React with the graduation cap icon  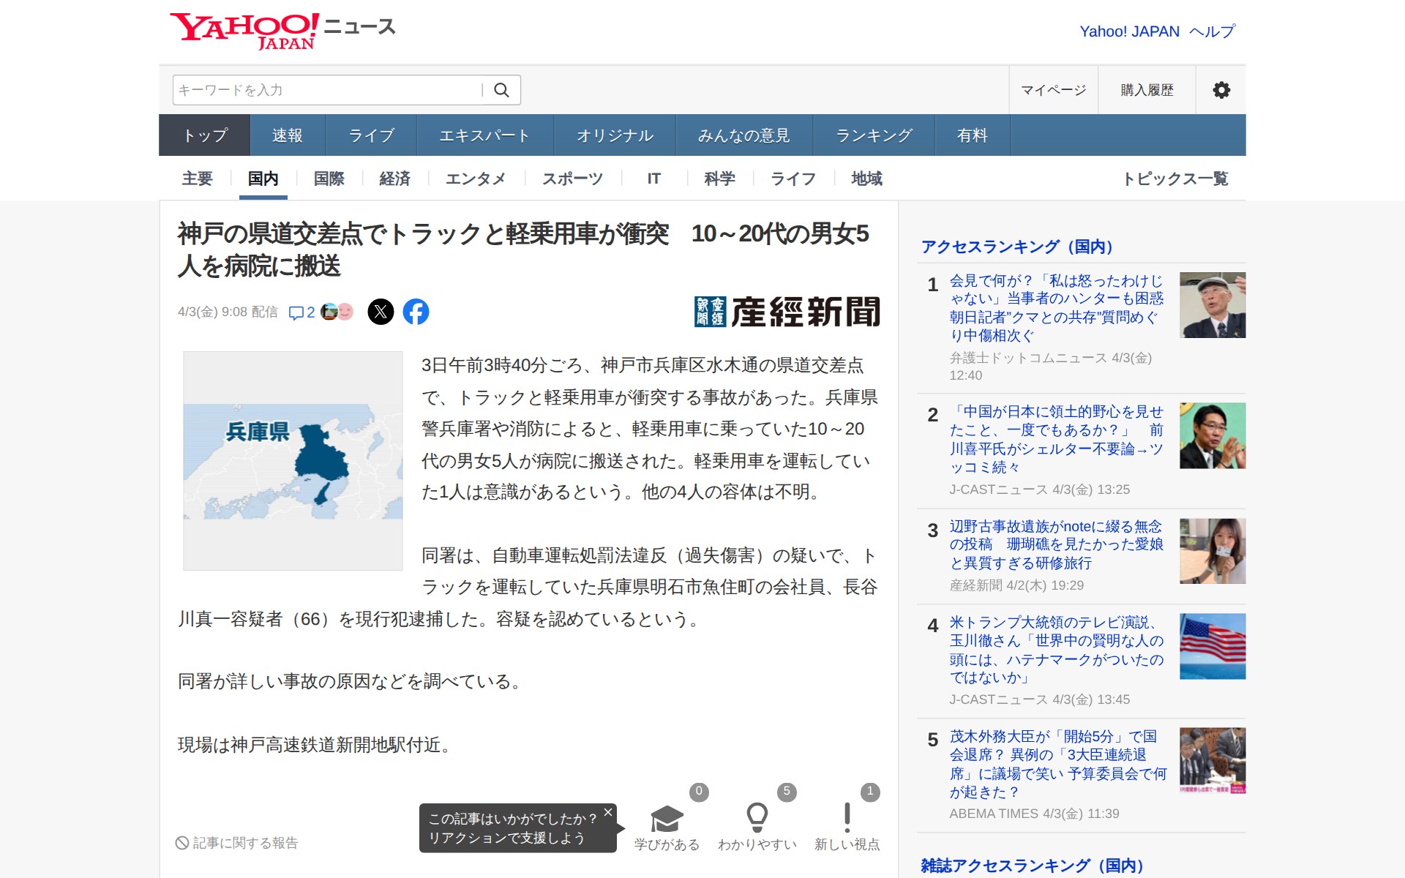667,819
